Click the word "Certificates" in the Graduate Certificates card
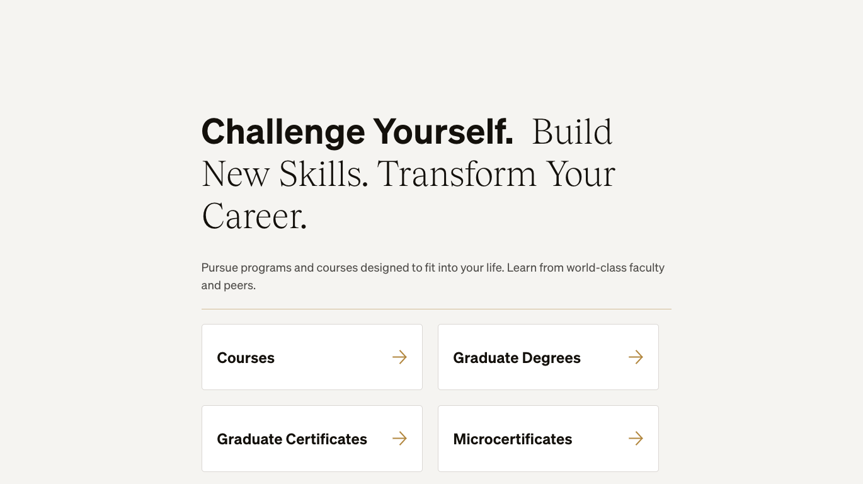Viewport: 863px width, 484px height. click(326, 439)
